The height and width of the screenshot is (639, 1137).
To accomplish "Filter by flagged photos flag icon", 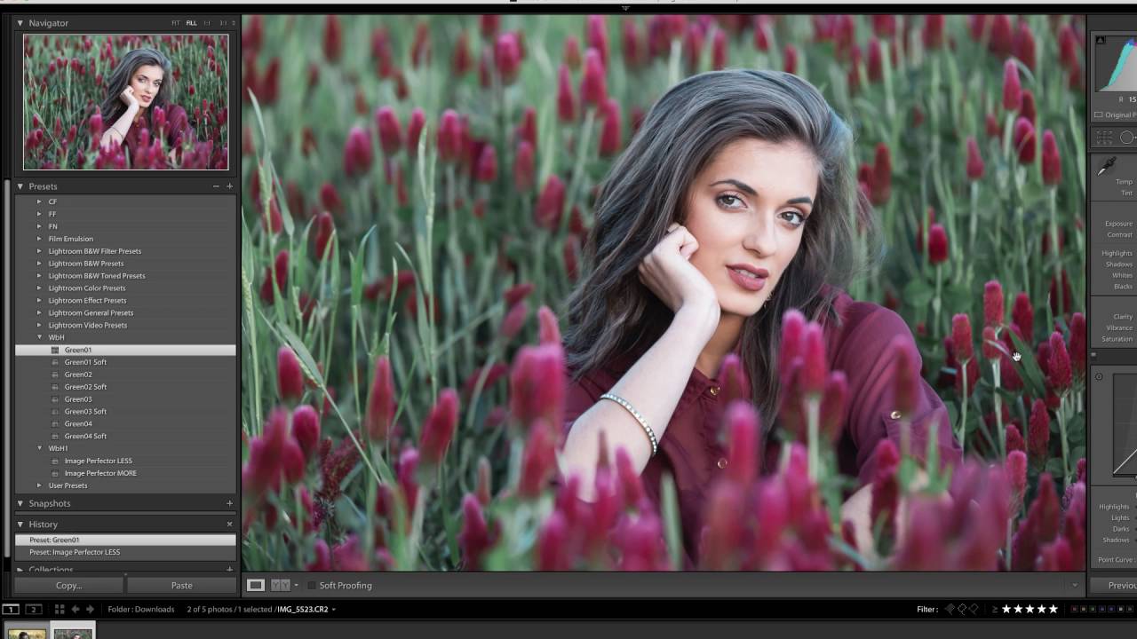I will click(x=950, y=609).
